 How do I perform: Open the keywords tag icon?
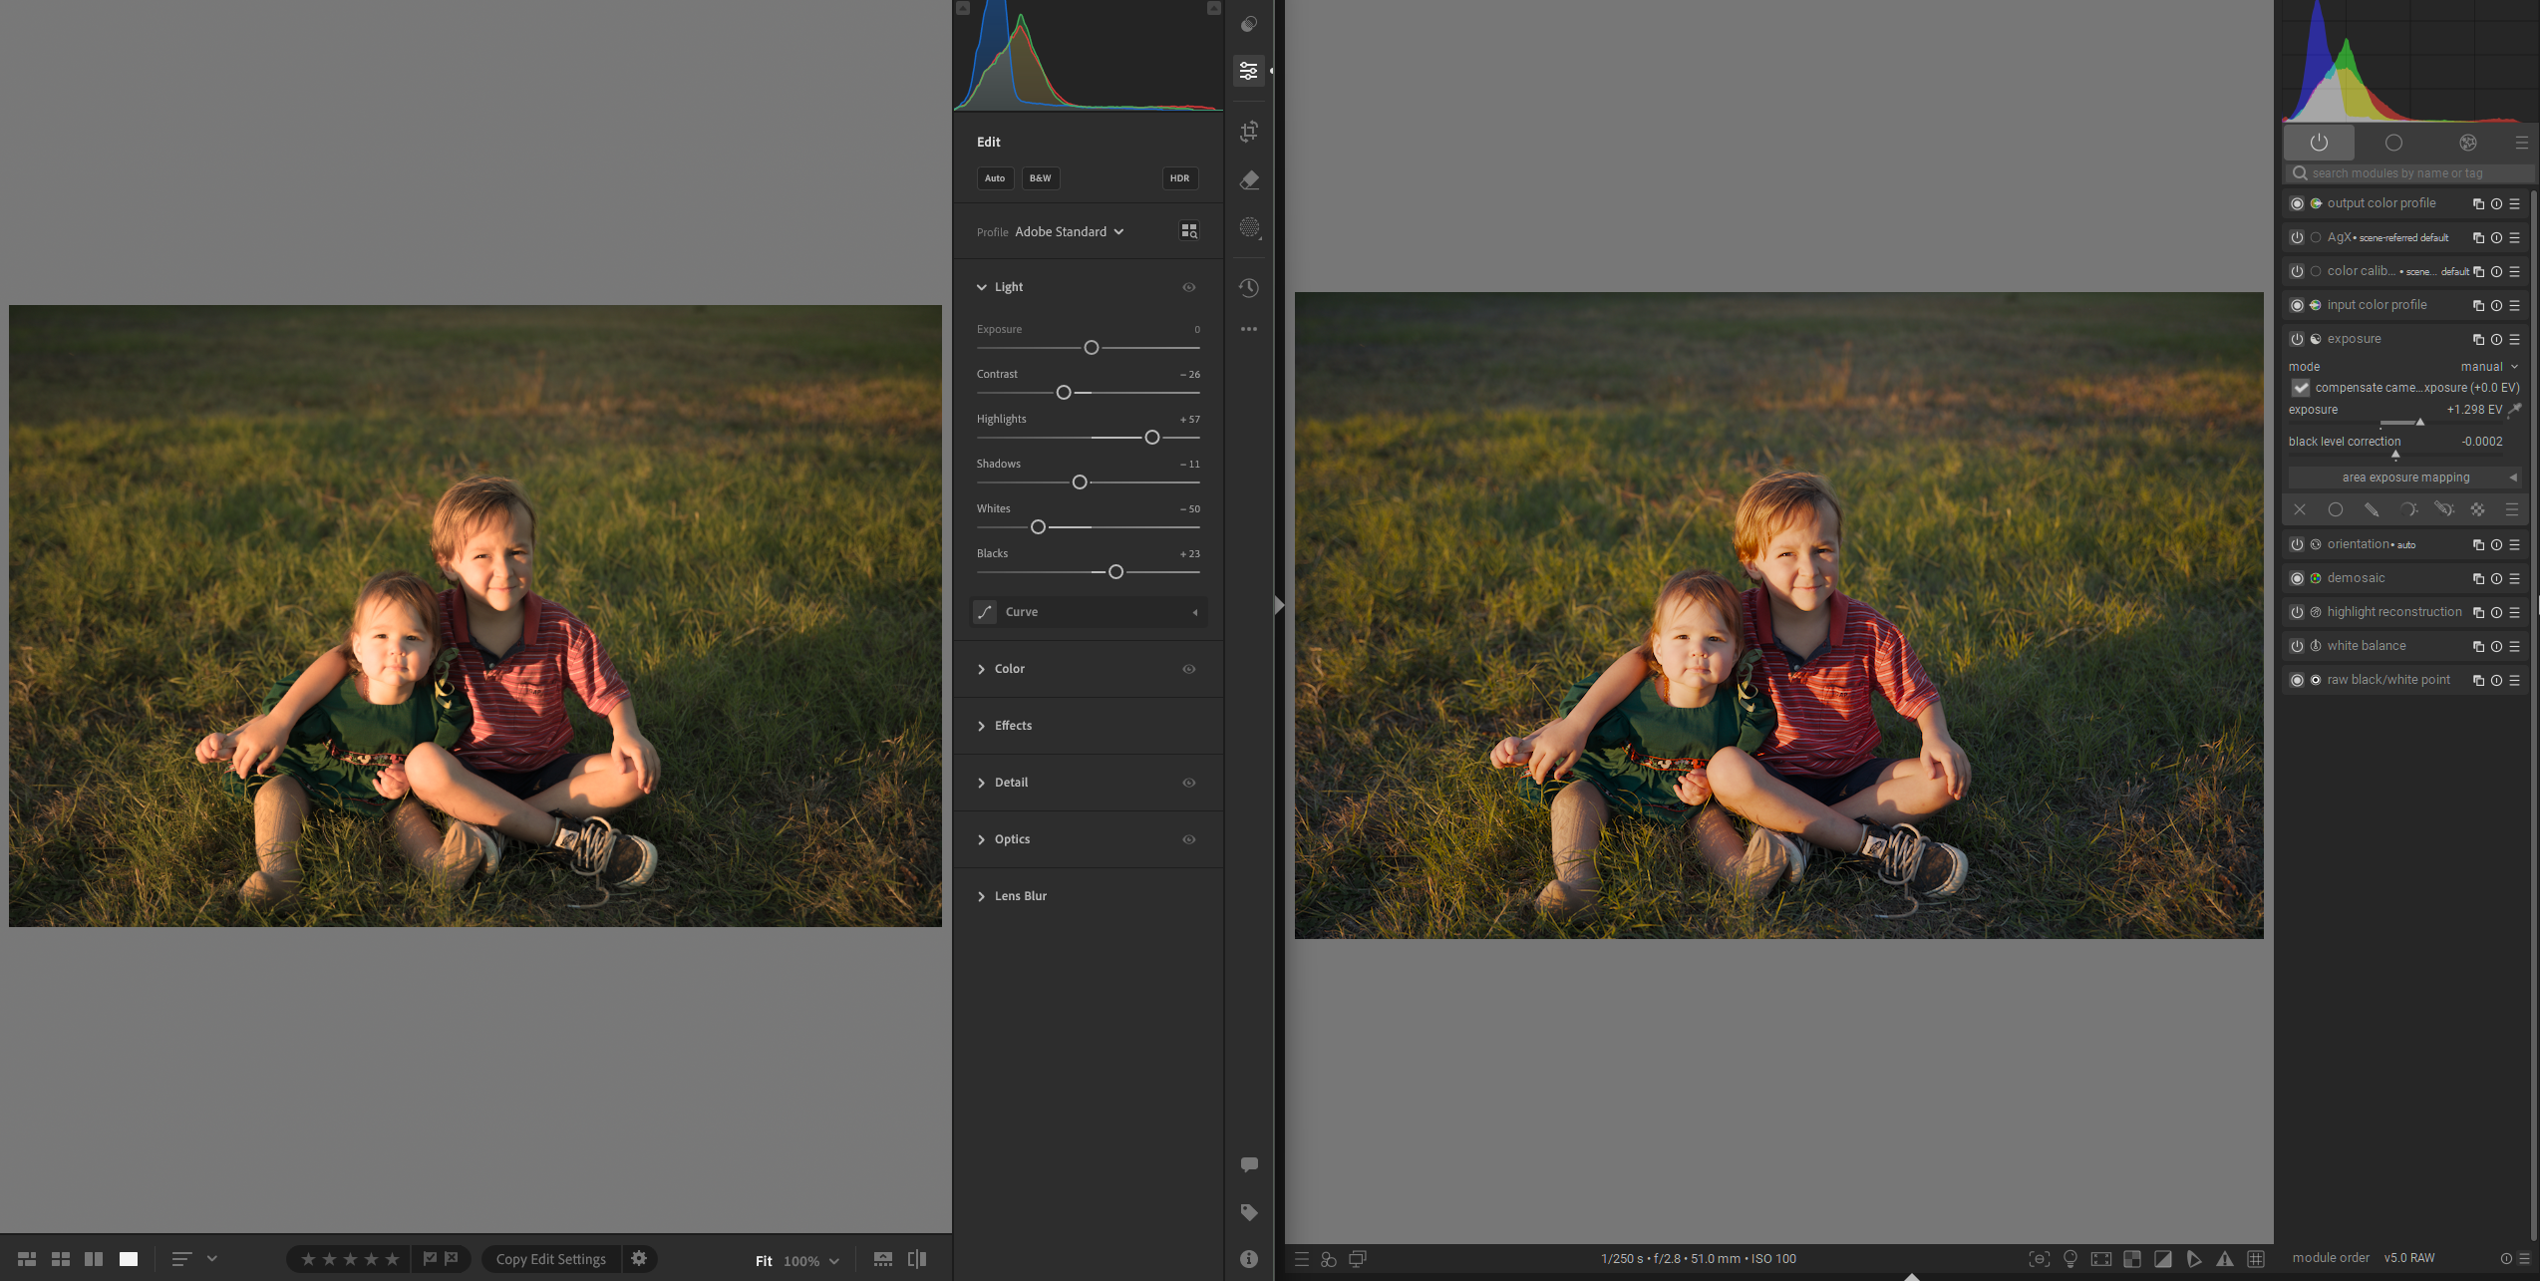tap(1249, 1212)
